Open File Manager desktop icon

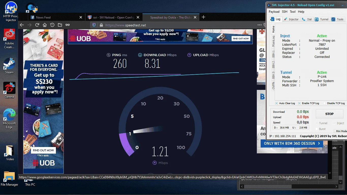click(x=9, y=178)
